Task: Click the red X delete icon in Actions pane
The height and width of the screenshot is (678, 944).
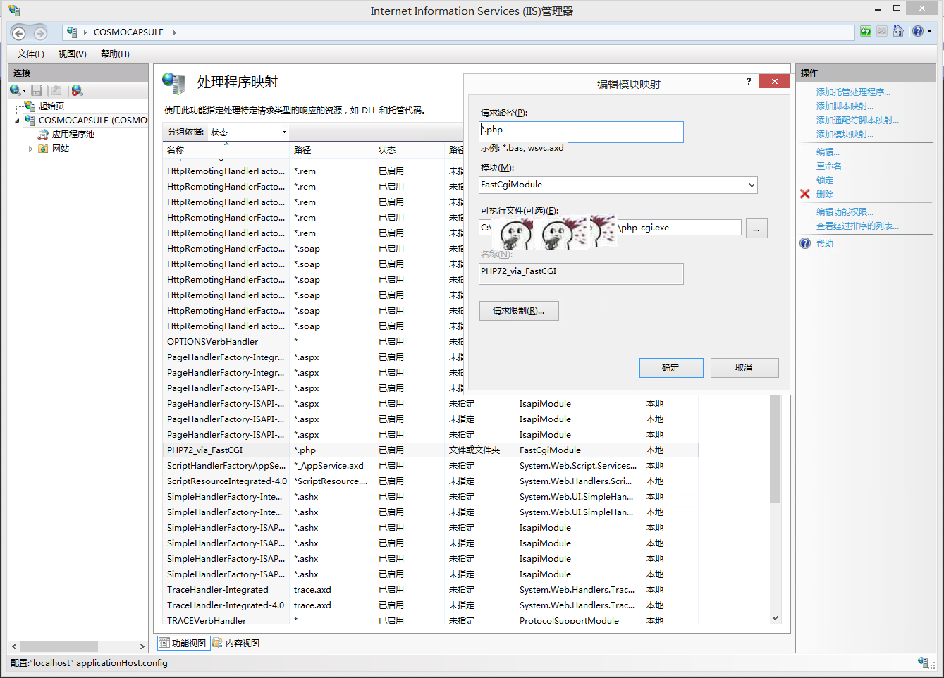Action: 805,194
